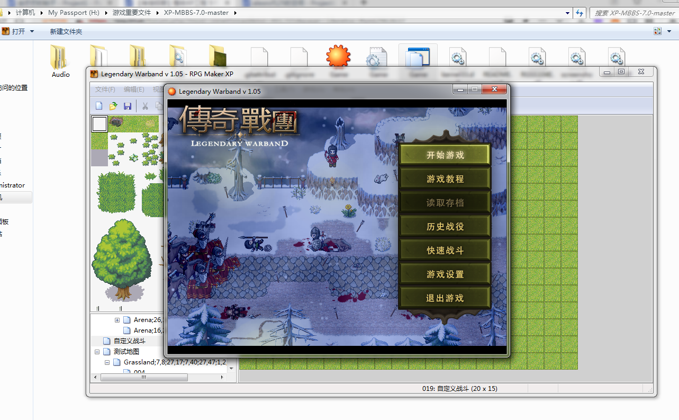The image size is (679, 420).
Task: Click the orange icon in the game window title bar
Action: pyautogui.click(x=172, y=91)
